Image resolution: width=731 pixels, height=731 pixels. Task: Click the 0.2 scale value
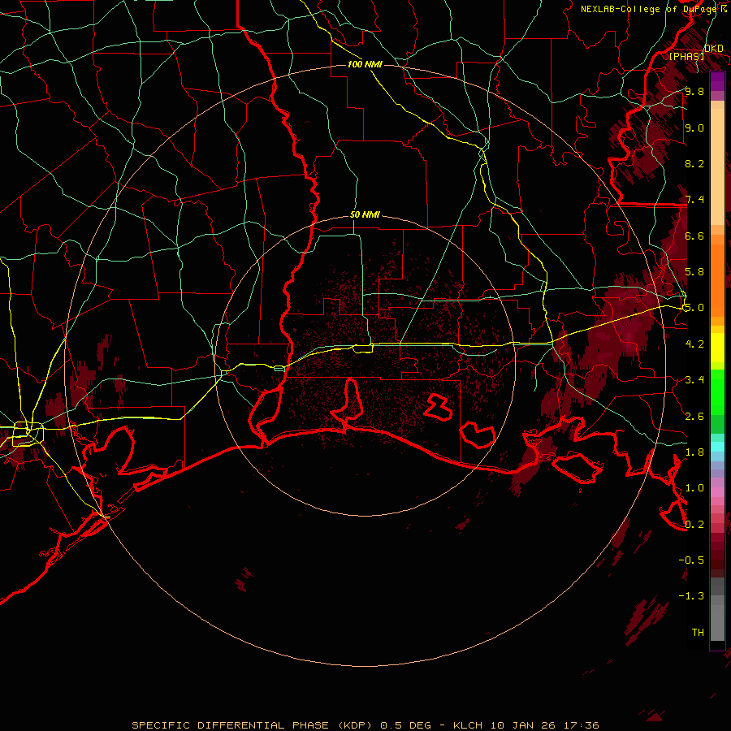click(x=694, y=525)
